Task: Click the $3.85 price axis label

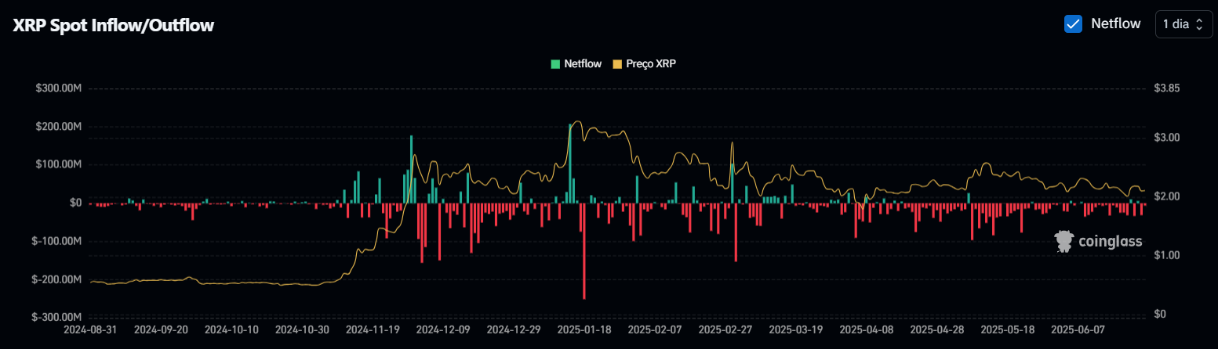Action: coord(1167,88)
